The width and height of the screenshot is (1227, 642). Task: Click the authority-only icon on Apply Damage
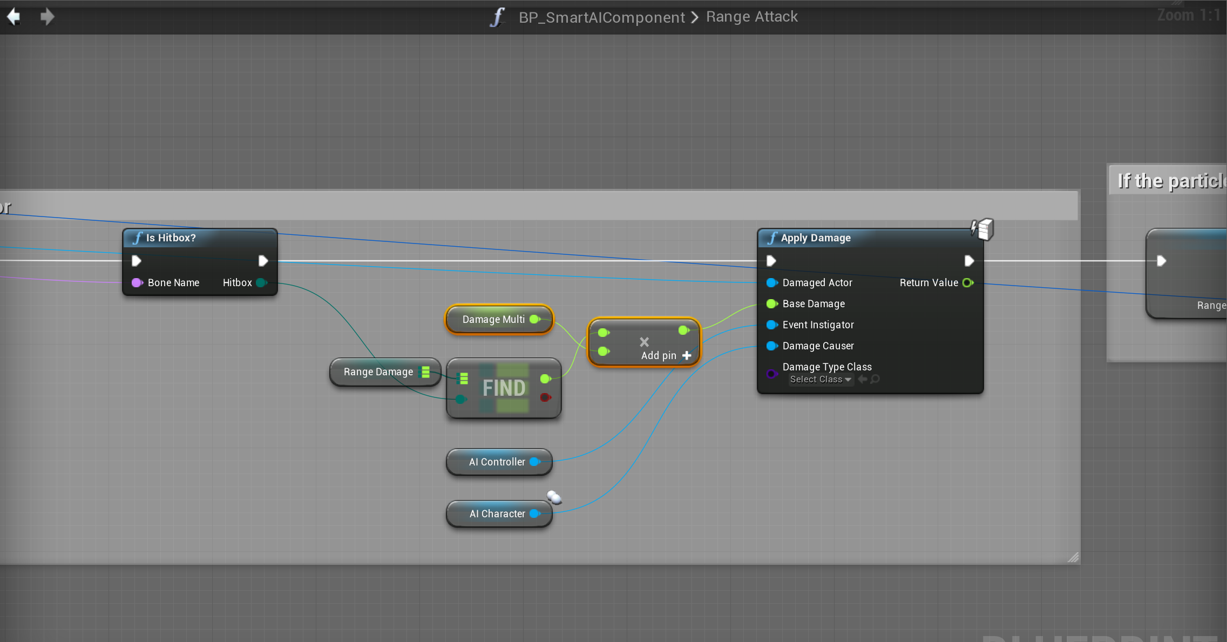click(982, 229)
